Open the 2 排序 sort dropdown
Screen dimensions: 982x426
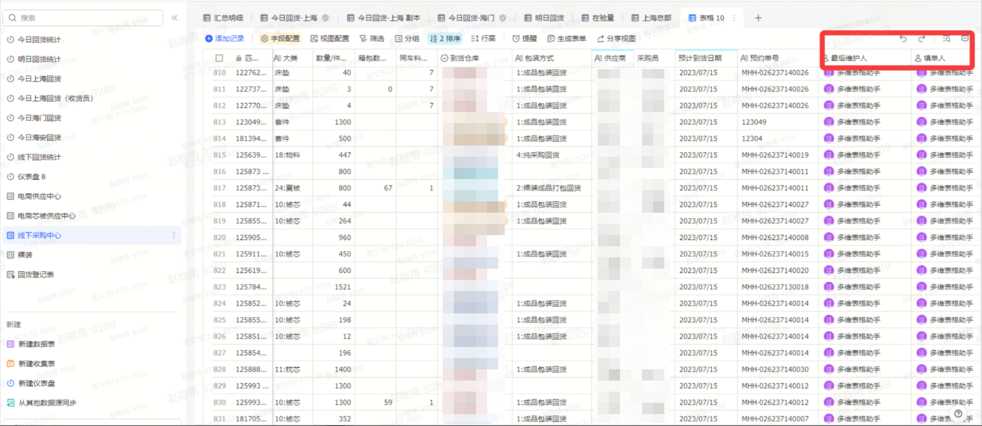point(445,38)
